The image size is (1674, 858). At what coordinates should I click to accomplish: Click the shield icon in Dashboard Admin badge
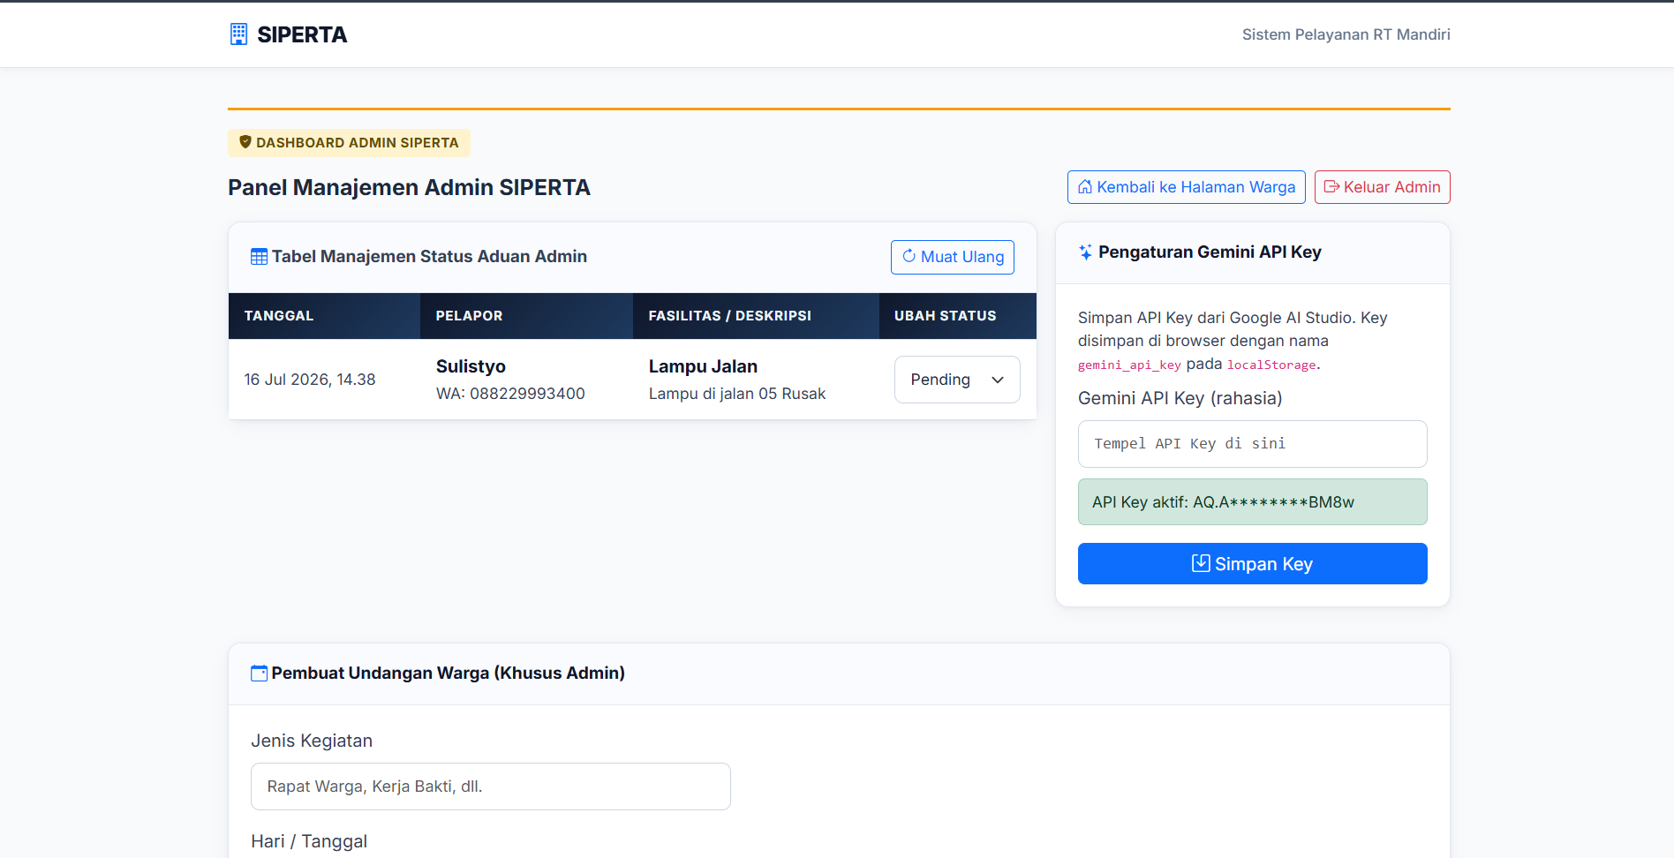(x=245, y=142)
